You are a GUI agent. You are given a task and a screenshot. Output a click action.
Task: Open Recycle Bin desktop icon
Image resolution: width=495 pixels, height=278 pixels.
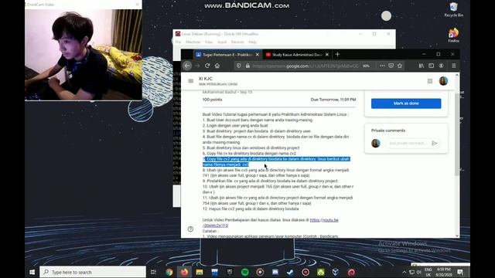coord(454,10)
